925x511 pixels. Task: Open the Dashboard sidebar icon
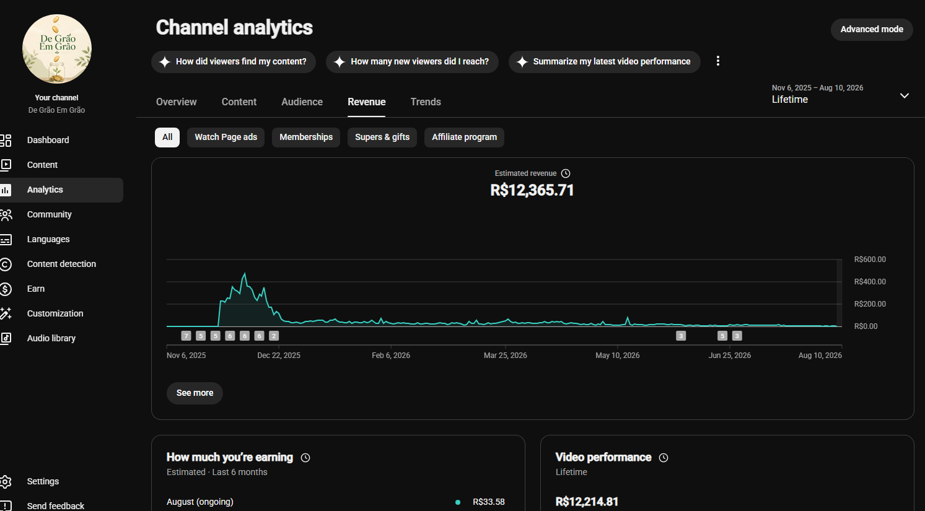6,140
